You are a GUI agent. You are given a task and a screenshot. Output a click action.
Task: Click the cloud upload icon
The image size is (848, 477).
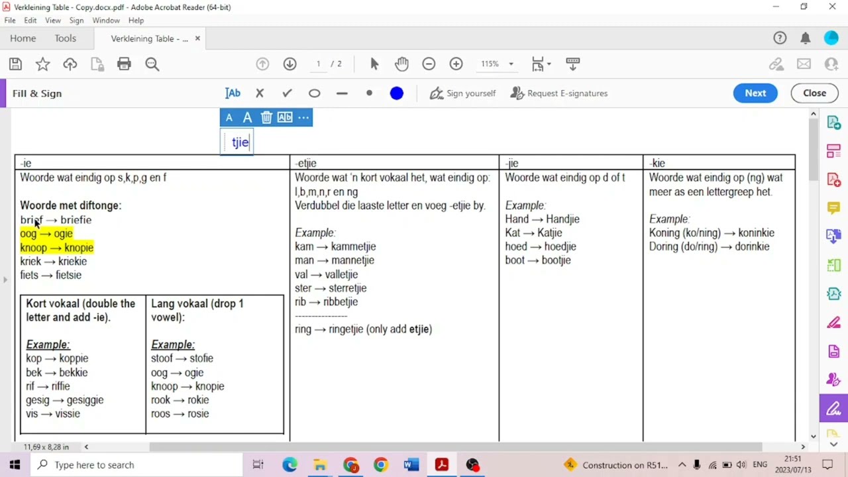click(x=70, y=64)
